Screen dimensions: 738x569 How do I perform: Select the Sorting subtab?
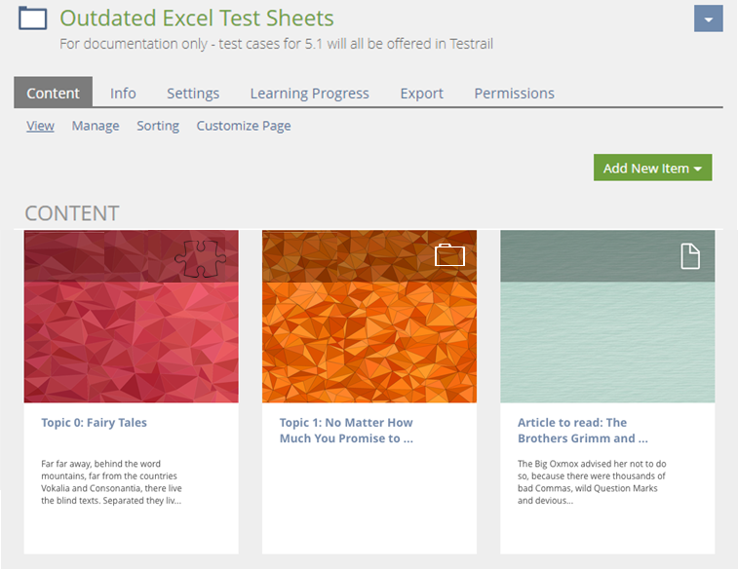click(x=158, y=126)
